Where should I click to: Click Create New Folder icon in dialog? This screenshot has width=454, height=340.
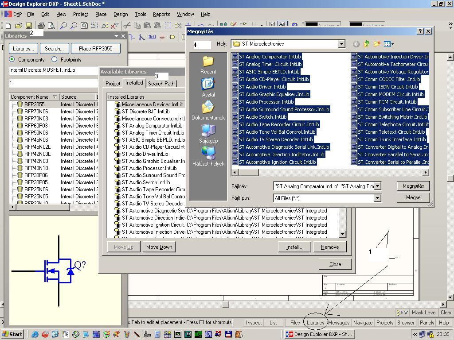pyautogui.click(x=377, y=44)
